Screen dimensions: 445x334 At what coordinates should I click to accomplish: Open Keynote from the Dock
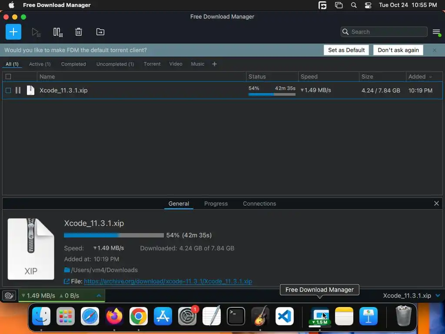tap(369, 316)
